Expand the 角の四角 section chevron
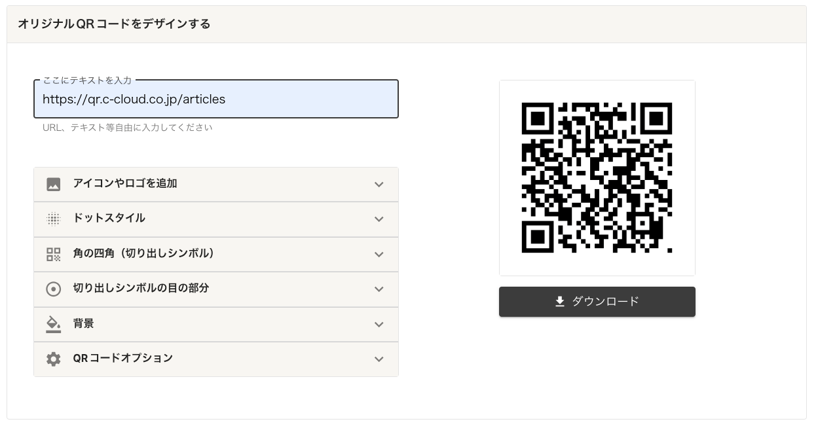 379,254
